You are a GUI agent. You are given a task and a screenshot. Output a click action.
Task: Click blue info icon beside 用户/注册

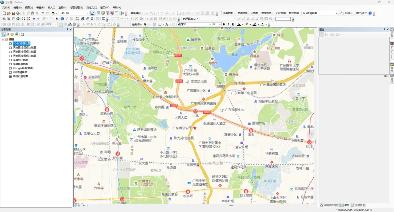click(370, 13)
